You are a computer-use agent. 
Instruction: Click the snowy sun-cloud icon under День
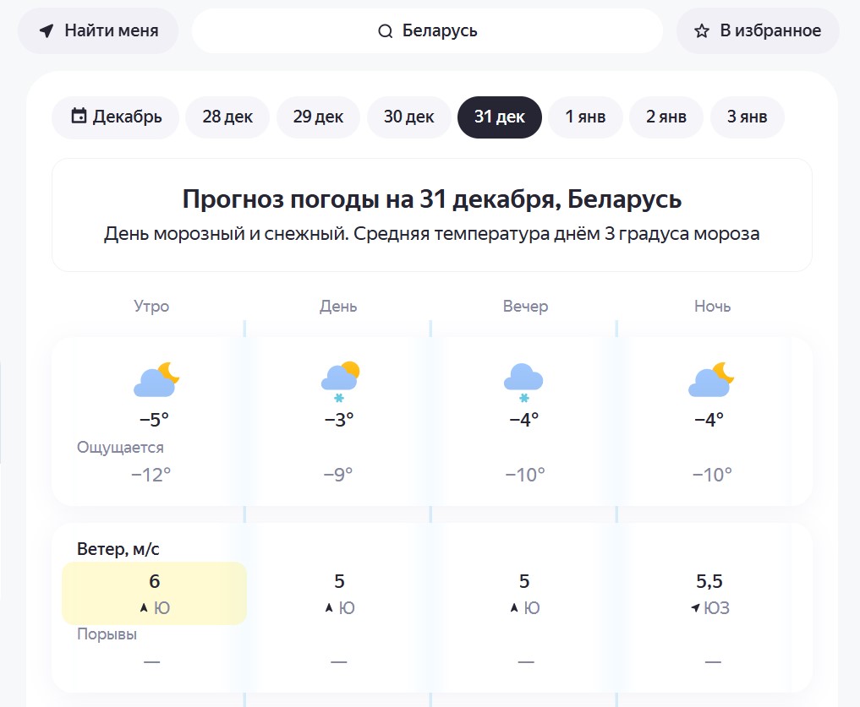[x=339, y=378]
